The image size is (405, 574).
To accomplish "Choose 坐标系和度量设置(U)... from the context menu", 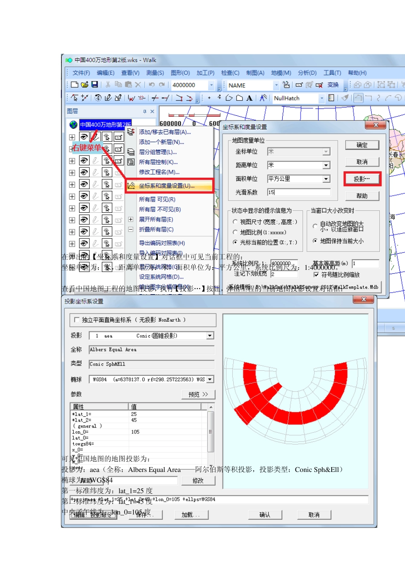I will (x=170, y=186).
